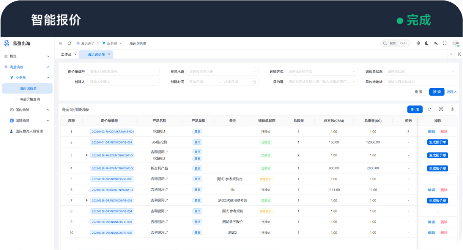This screenshot has width=463, height=250.
Task: Collapse the search filters with 收起
Action: coord(451,92)
